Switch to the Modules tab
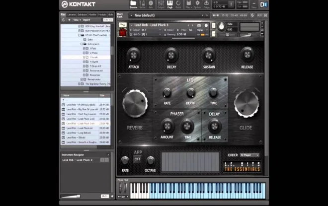Viewport: 328px width, 206px height. [102, 14]
